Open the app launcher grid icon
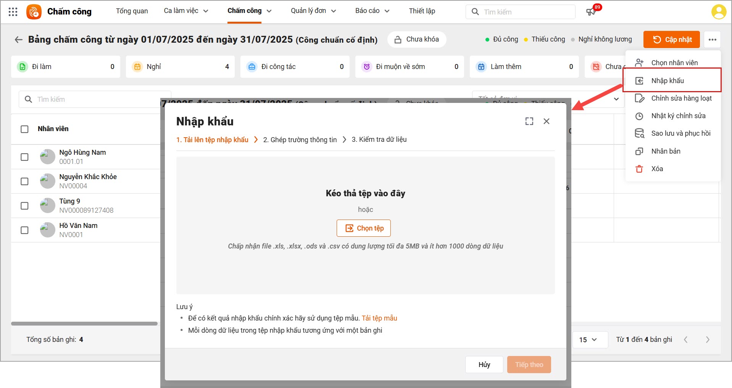 [x=13, y=12]
